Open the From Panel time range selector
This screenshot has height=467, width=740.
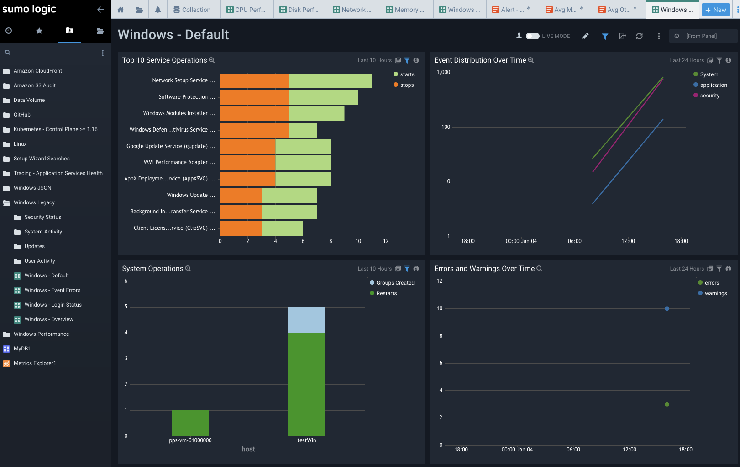tap(703, 36)
